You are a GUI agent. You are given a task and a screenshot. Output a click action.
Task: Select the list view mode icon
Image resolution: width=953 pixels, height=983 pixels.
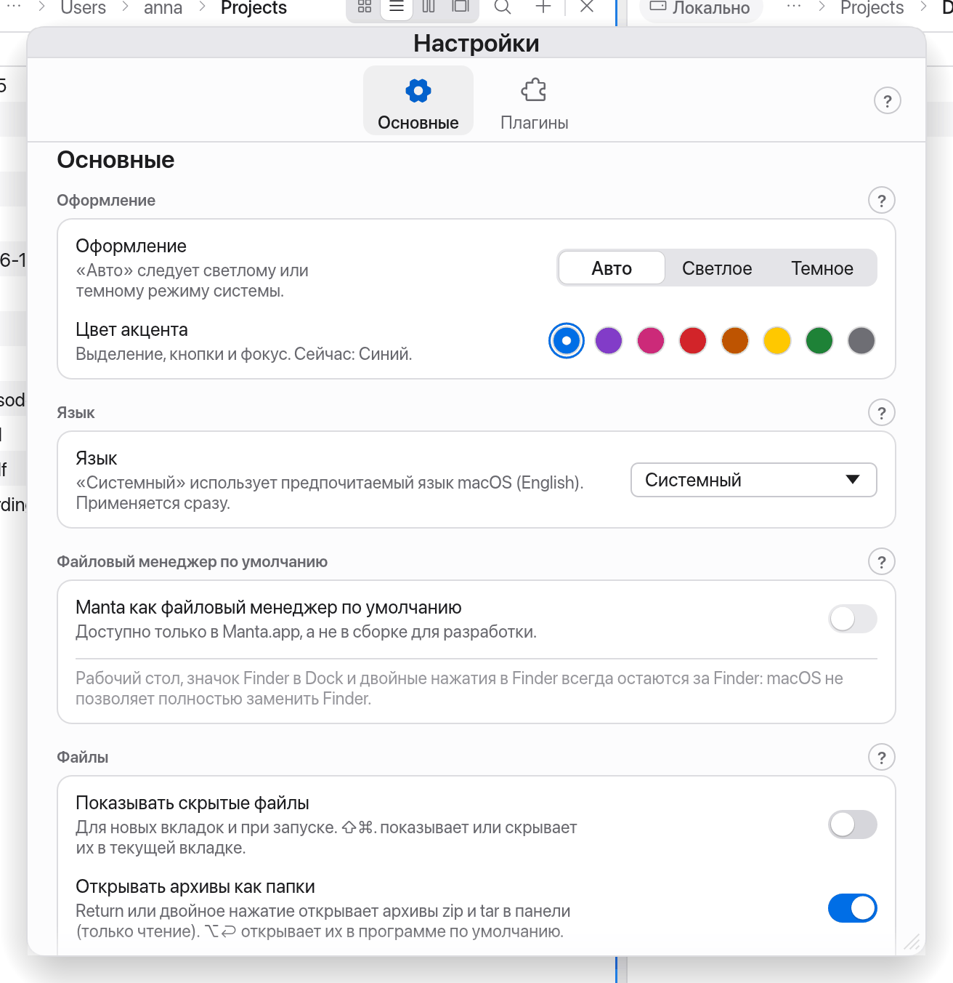(397, 7)
